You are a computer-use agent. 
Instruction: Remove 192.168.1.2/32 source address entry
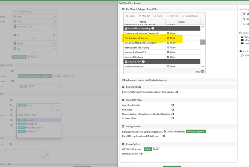54,27
